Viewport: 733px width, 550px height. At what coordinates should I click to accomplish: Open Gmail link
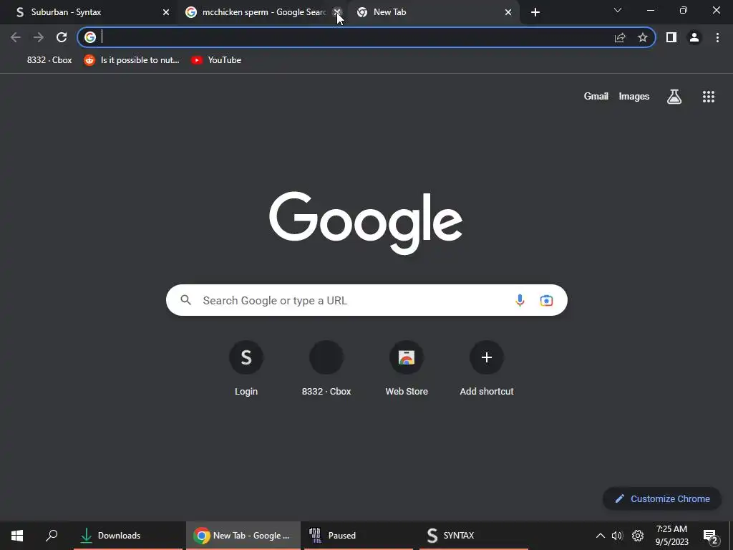(596, 97)
